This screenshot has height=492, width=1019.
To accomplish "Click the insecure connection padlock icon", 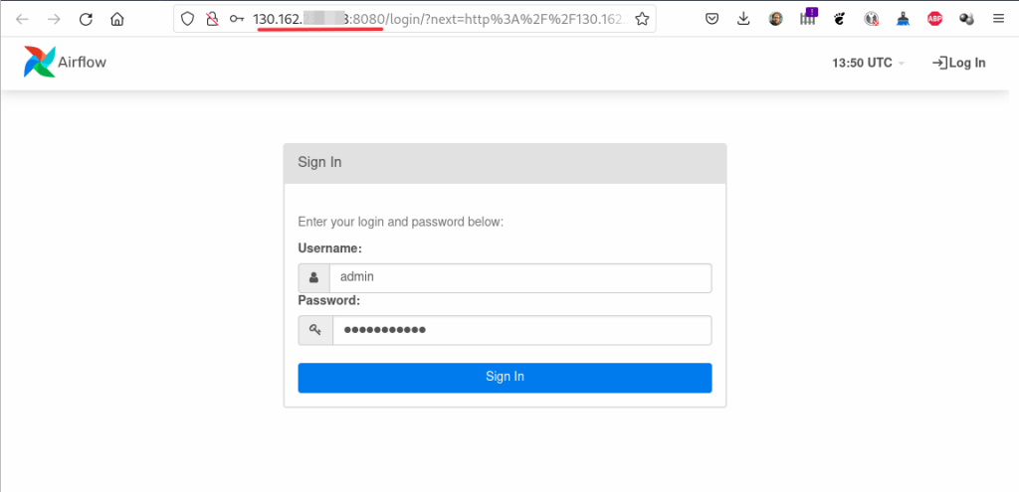I will [x=212, y=19].
